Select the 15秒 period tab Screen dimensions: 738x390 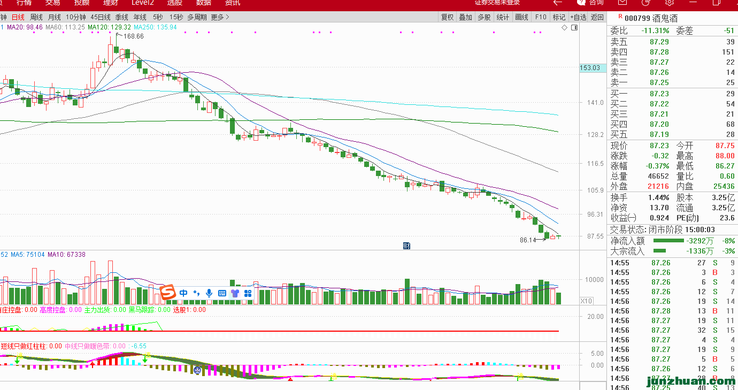[x=176, y=17]
